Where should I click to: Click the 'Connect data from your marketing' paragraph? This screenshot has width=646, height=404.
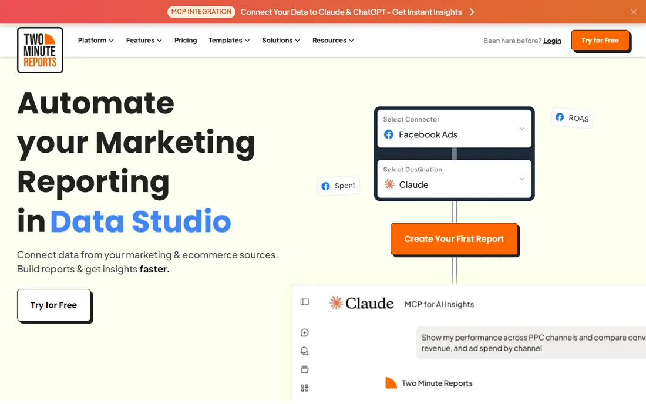tap(147, 262)
